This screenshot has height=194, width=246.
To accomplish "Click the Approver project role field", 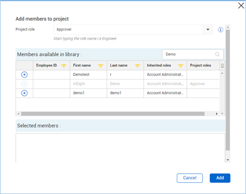I will (x=128, y=29).
